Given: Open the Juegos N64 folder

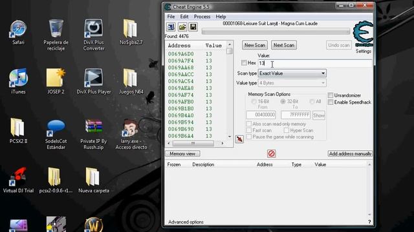Looking at the screenshot, I should 131,82.
